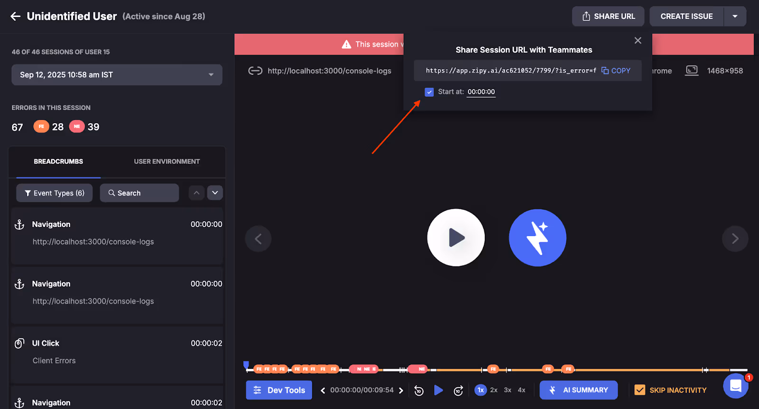The image size is (759, 409).
Task: Go to the next session with right arrow
Action: 735,239
